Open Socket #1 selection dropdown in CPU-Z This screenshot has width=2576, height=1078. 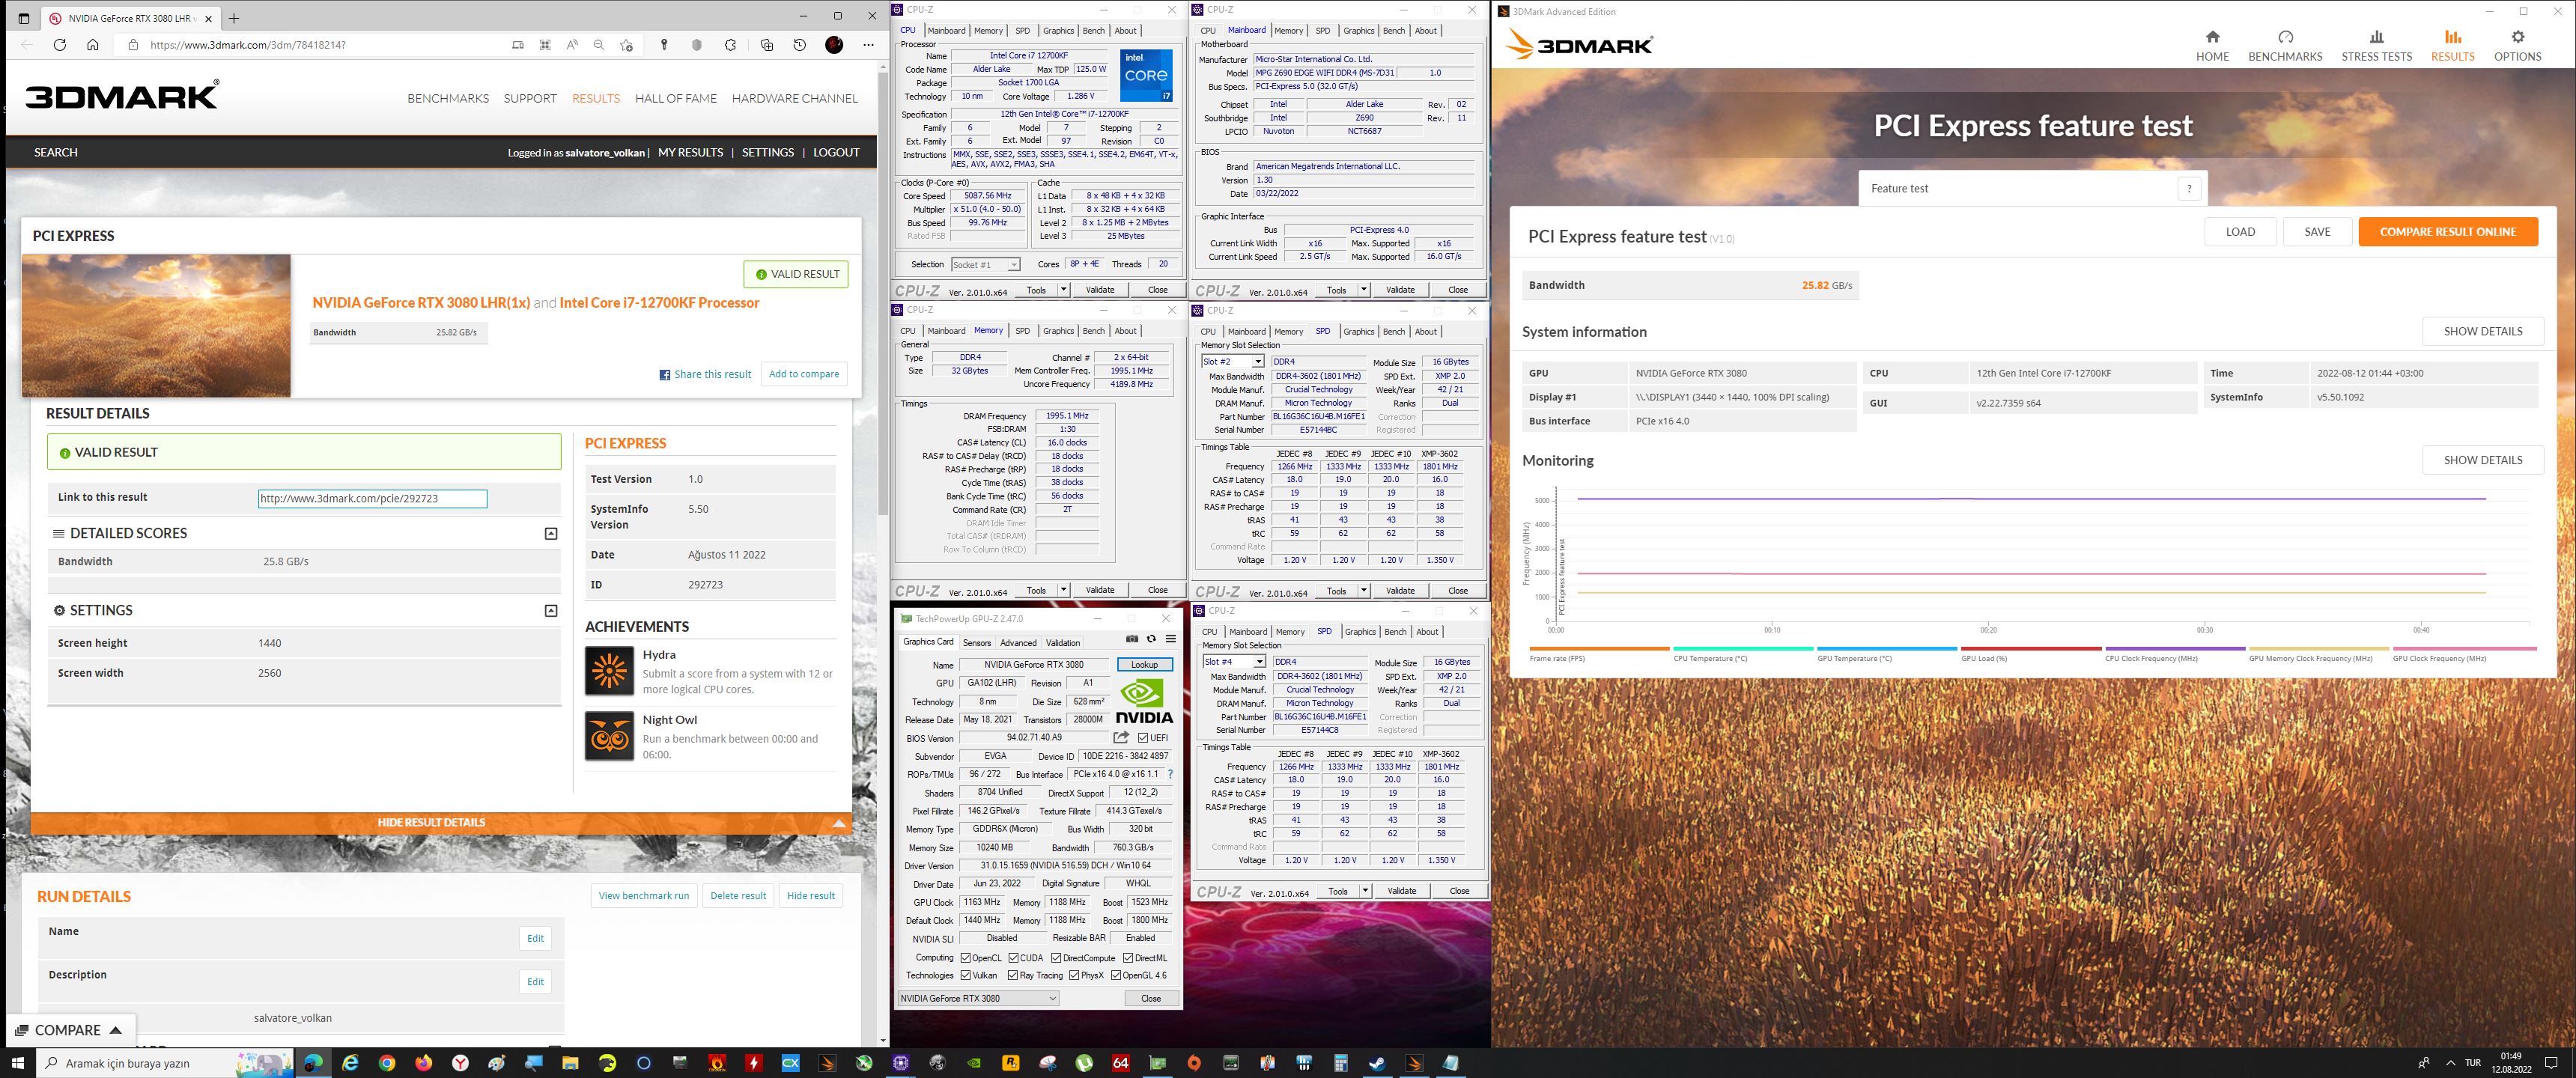pos(985,265)
